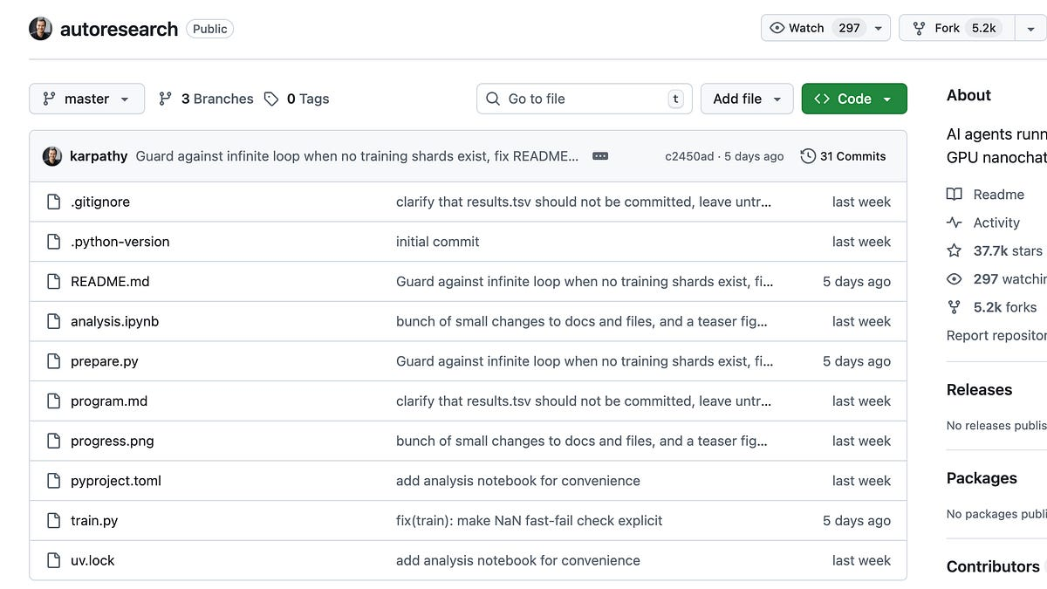Expand the commit message ellipsis button

600,156
